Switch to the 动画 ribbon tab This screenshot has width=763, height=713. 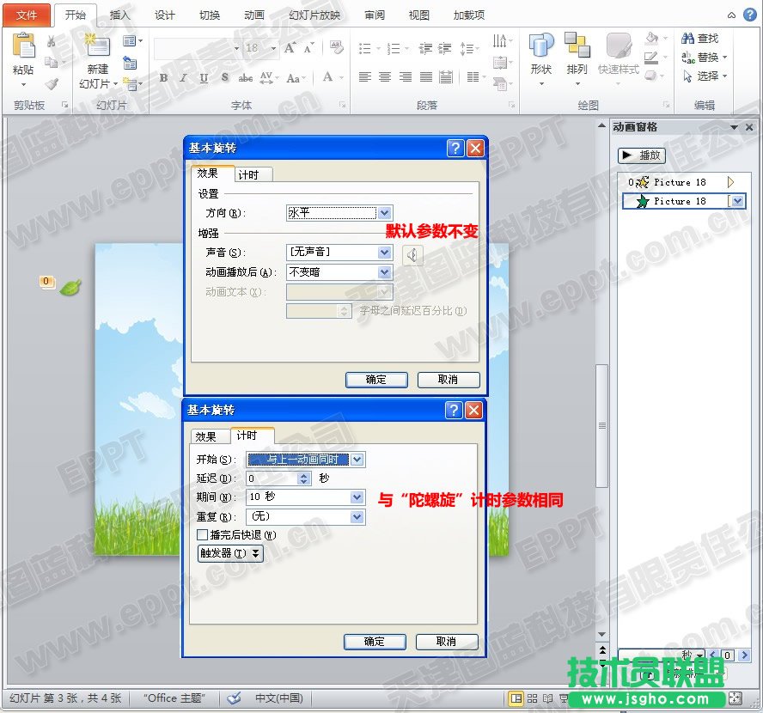click(253, 15)
